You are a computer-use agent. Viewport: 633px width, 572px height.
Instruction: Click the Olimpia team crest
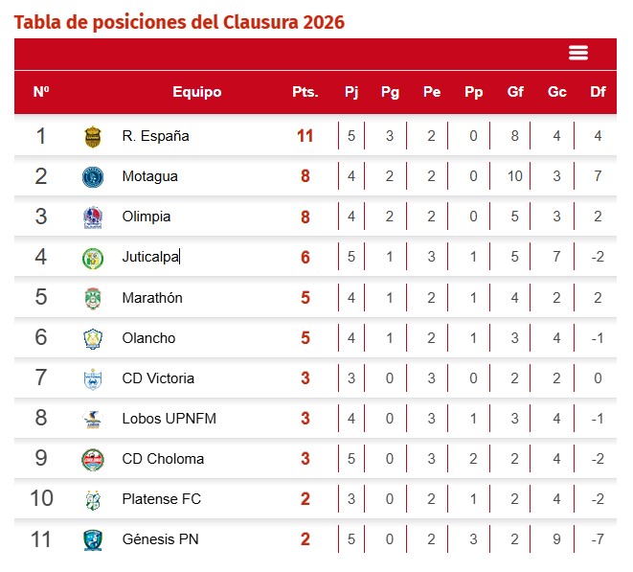(x=92, y=217)
